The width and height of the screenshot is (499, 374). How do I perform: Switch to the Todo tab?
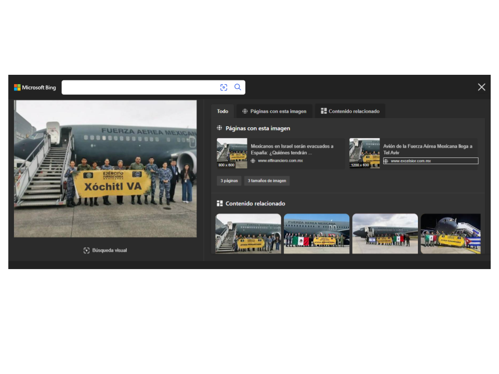point(222,111)
